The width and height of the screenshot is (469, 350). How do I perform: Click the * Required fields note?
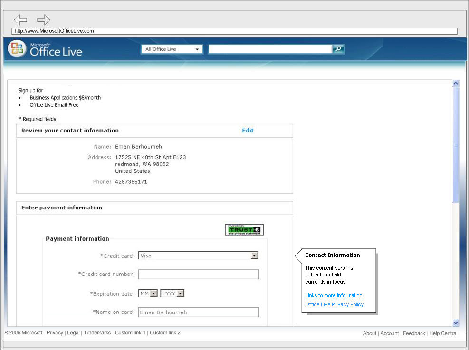tap(37, 119)
